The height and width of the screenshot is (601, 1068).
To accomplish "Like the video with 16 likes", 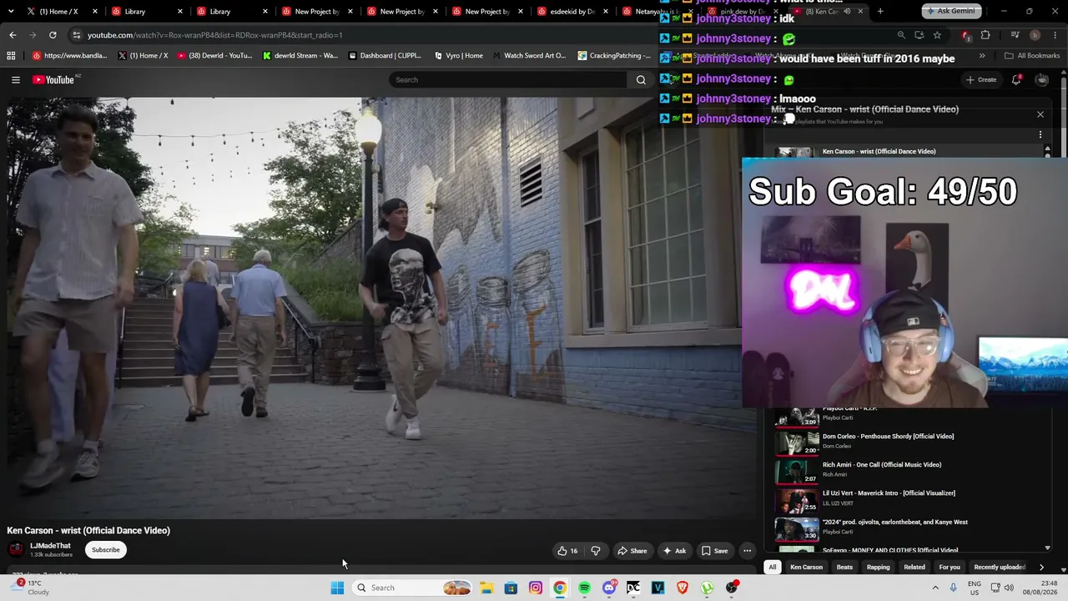I will 567,551.
